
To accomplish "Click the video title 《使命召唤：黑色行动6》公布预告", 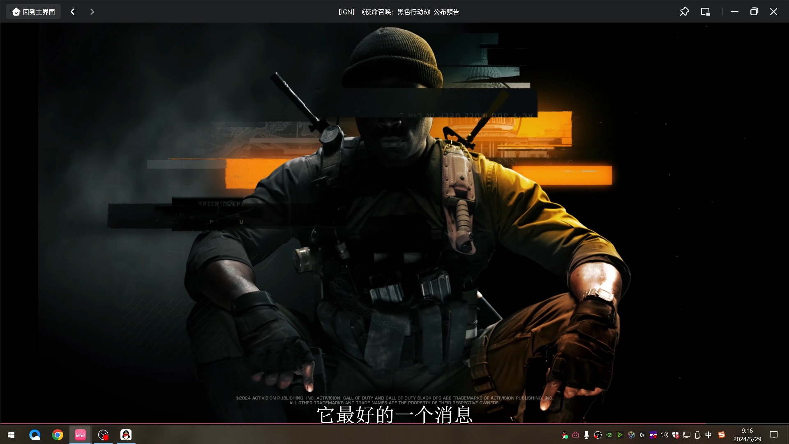I will pos(410,12).
